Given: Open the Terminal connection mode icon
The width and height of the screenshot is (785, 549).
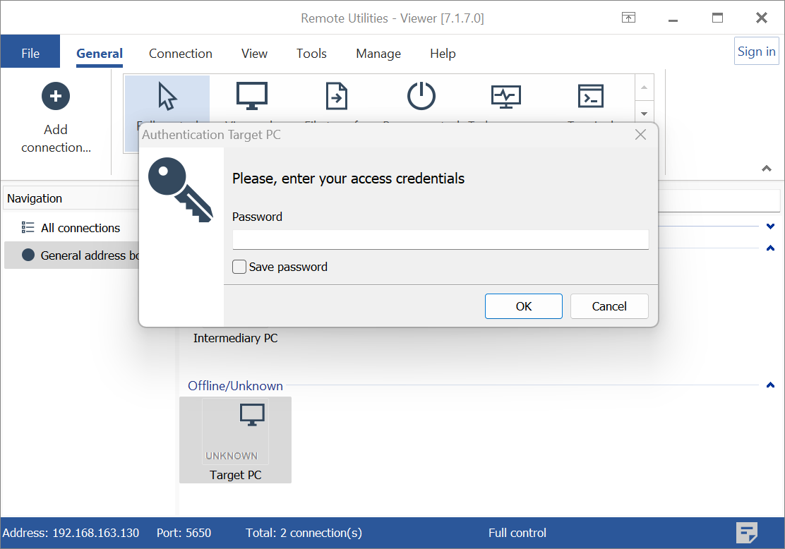Looking at the screenshot, I should pyautogui.click(x=590, y=97).
